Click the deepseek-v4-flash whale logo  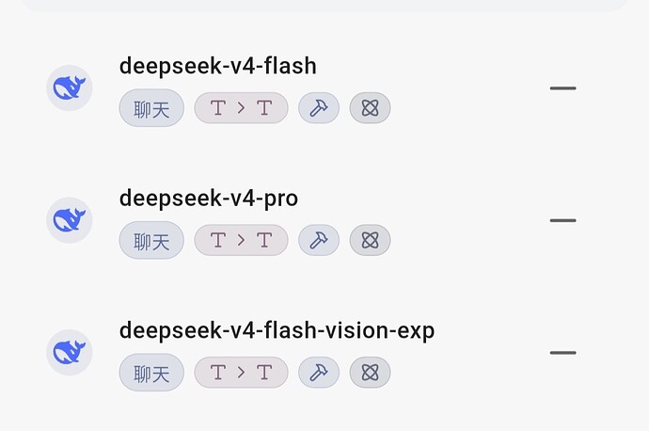(x=69, y=88)
